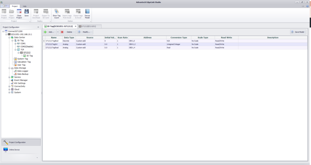Click the Calculation Tag icon in tree
This screenshot has height=165, width=311.
click(15, 62)
